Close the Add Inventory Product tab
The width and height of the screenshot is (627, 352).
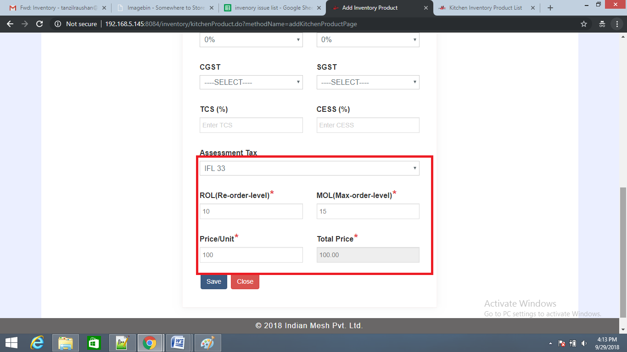(x=426, y=8)
